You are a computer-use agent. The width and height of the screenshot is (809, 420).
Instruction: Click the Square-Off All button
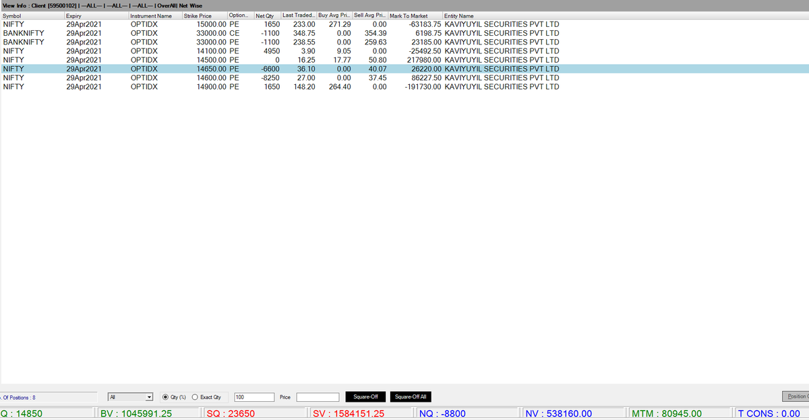[x=411, y=396]
